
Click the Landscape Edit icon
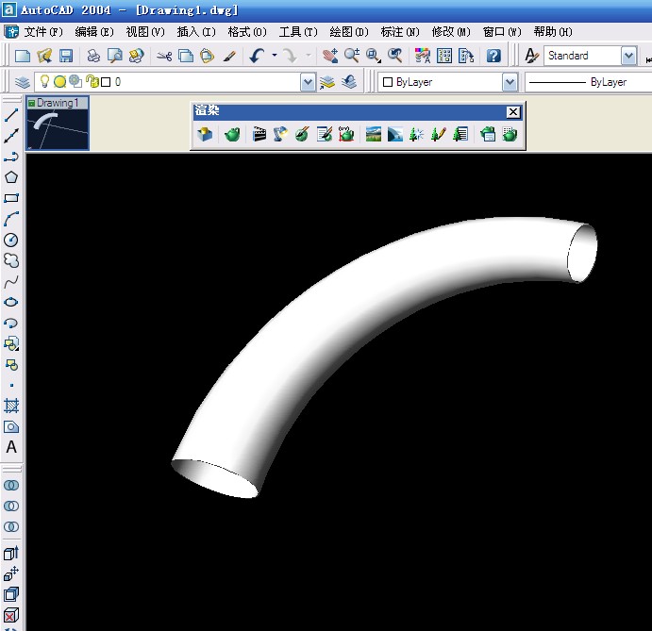(438, 134)
